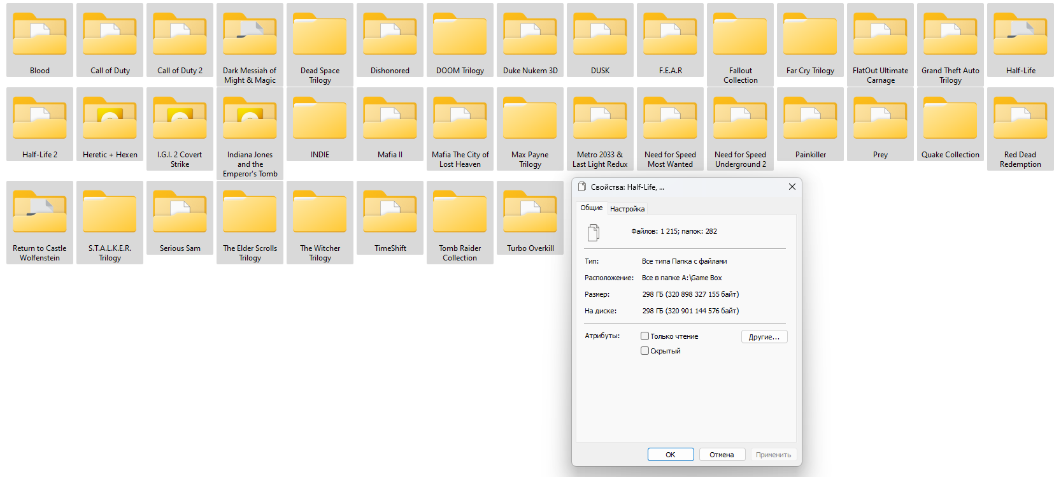Click the Call of Duty 2 folder icon
Image resolution: width=1061 pixels, height=477 pixels.
tap(180, 34)
